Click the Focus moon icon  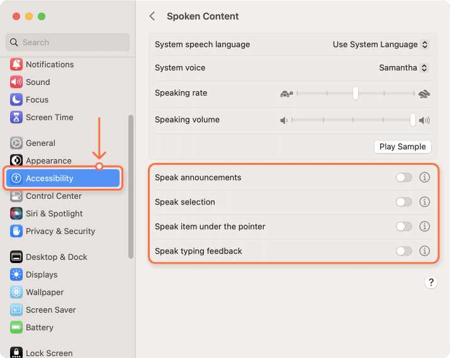tap(16, 100)
